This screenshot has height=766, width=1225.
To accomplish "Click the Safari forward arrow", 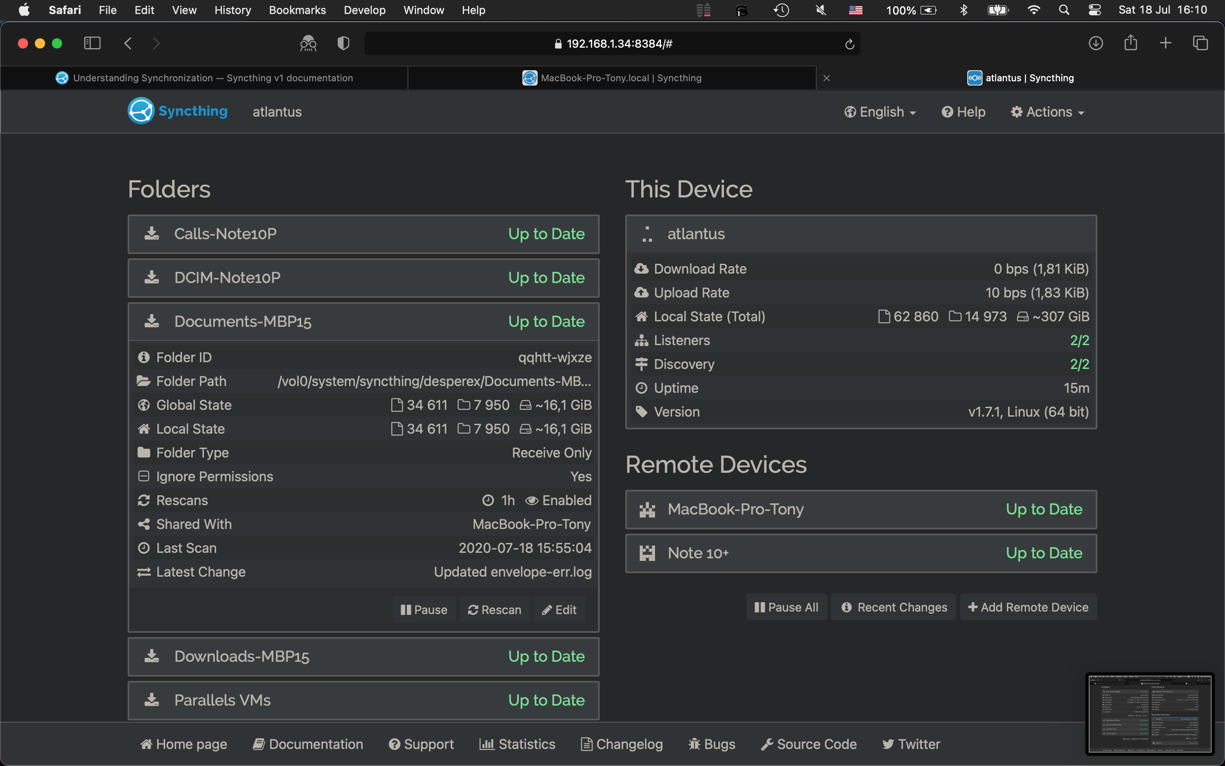I will (157, 43).
